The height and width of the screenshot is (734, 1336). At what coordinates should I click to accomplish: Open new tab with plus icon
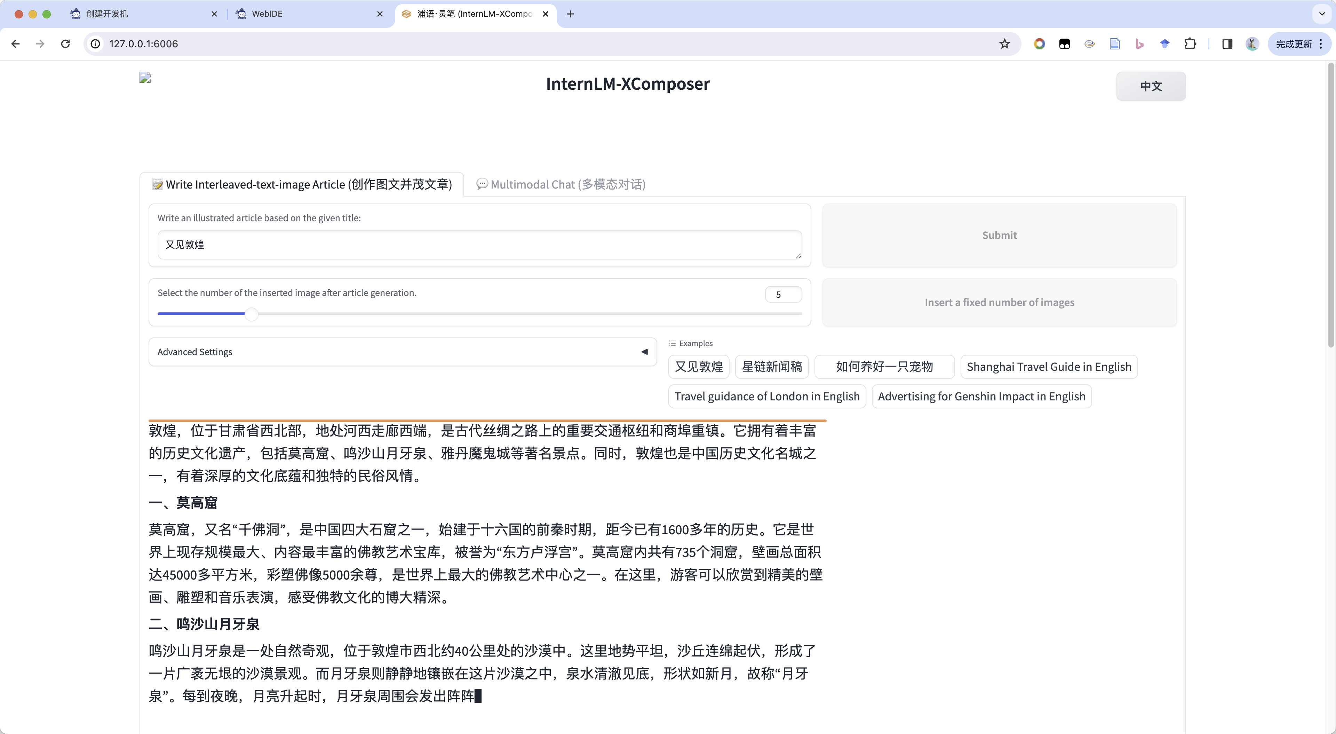(571, 14)
